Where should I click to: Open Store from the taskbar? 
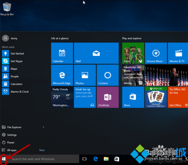pyautogui.click(x=117, y=159)
